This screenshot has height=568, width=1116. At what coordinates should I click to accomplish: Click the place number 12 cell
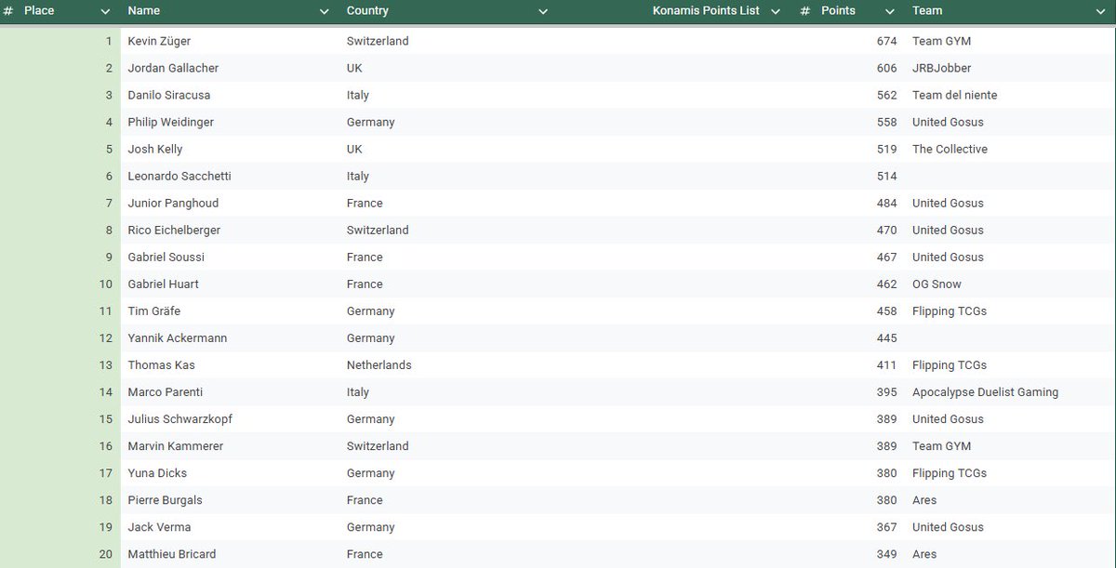pyautogui.click(x=105, y=337)
